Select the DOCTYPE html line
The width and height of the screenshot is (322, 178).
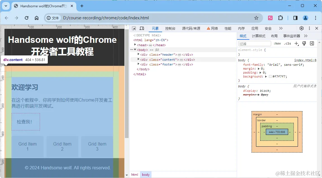[147, 35]
